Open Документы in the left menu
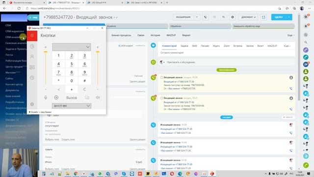Screen dimensions: 314x177 (x=12, y=90)
